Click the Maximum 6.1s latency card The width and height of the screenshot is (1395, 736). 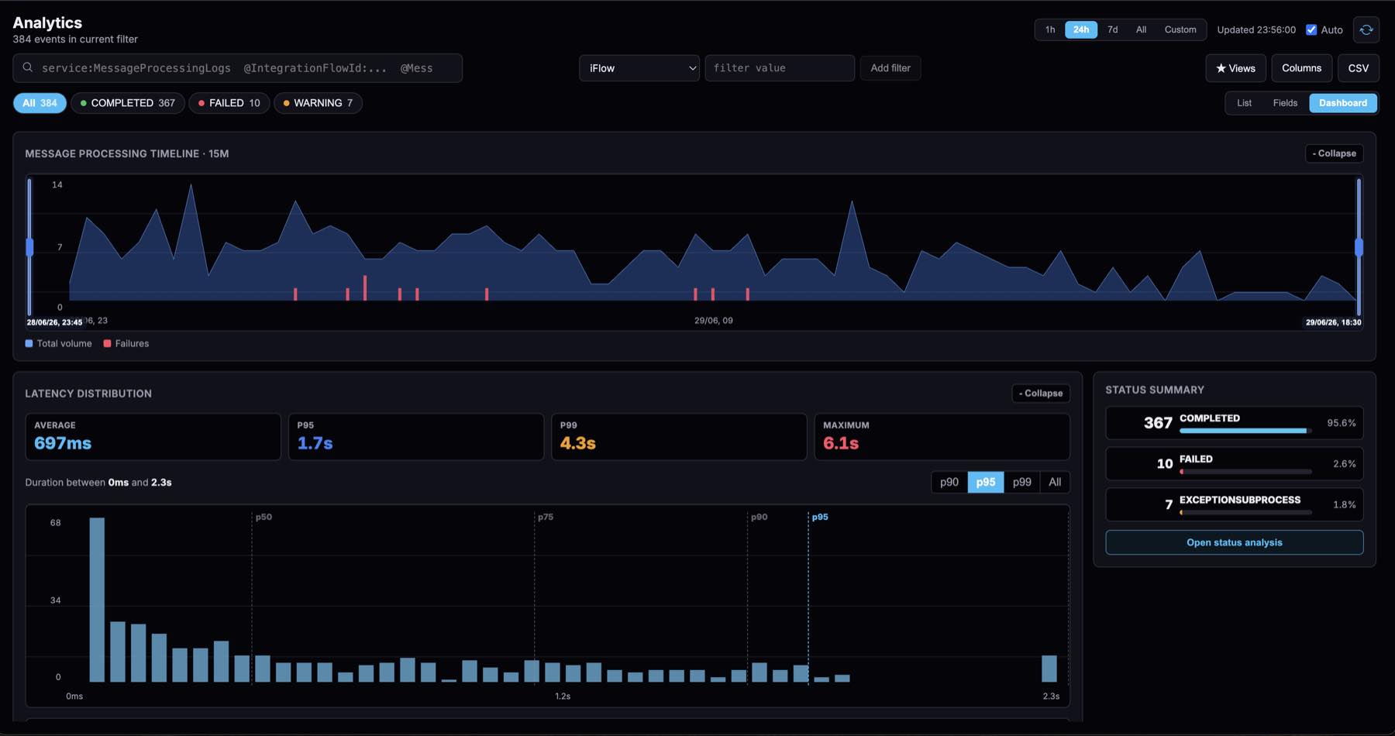942,437
